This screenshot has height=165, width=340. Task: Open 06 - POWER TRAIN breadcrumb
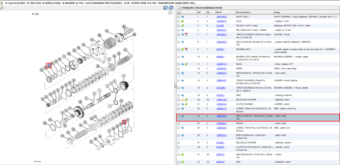[137, 3]
